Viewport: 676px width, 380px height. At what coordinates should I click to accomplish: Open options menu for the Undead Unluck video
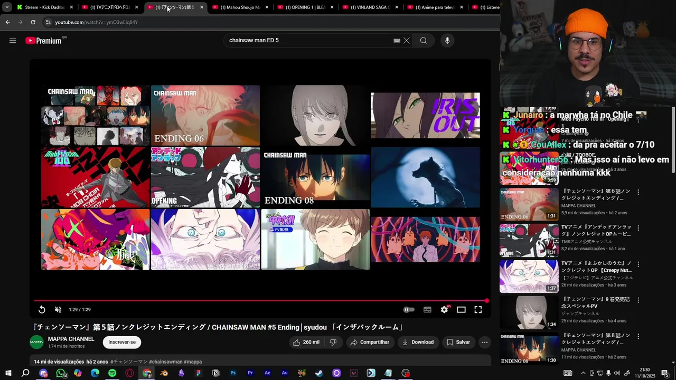pyautogui.click(x=638, y=228)
